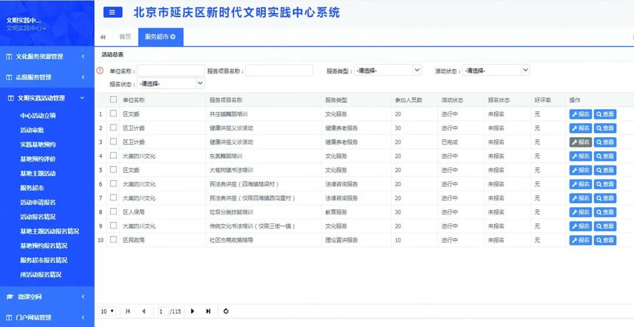Go to the previous page icon

pyautogui.click(x=143, y=311)
